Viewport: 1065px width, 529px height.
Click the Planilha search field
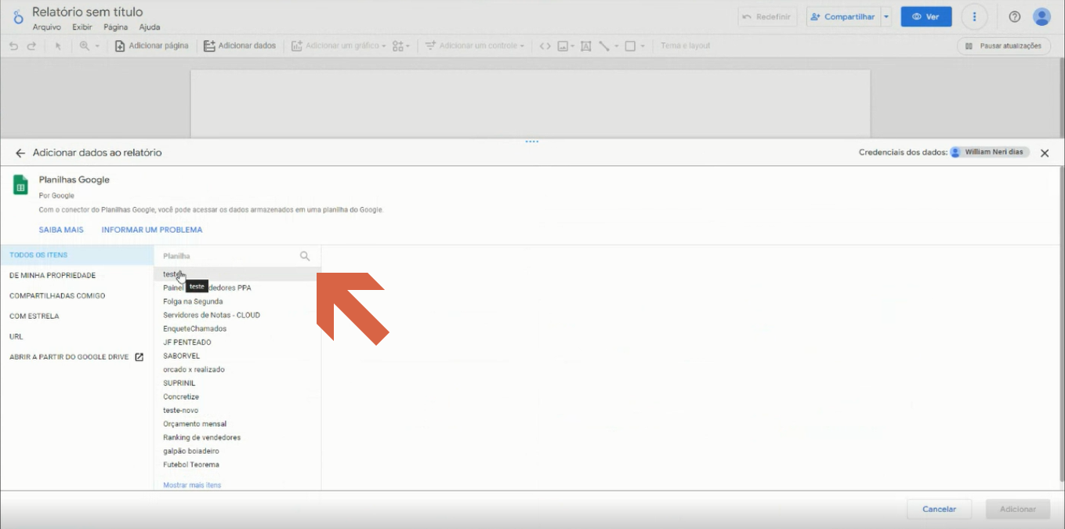227,256
